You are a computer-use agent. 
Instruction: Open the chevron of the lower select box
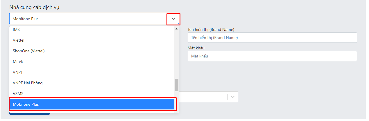click(232, 97)
